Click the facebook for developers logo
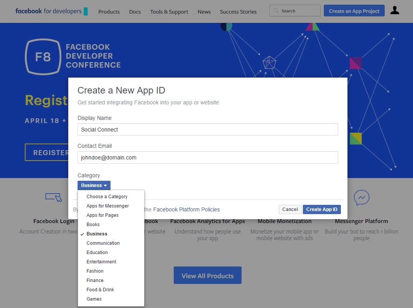The width and height of the screenshot is (413, 308). [x=51, y=11]
